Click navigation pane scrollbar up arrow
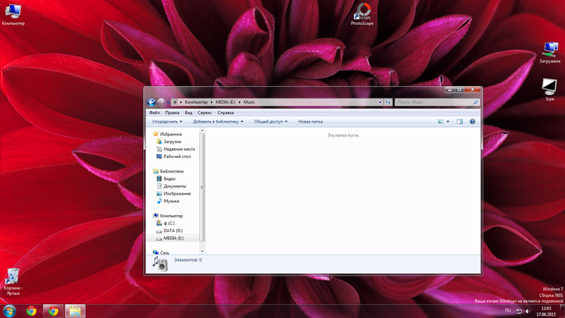 (202, 131)
